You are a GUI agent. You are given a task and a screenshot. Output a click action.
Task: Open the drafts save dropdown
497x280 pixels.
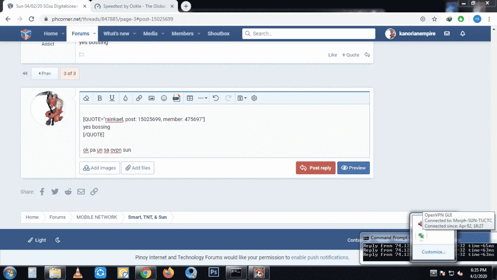coord(242,98)
